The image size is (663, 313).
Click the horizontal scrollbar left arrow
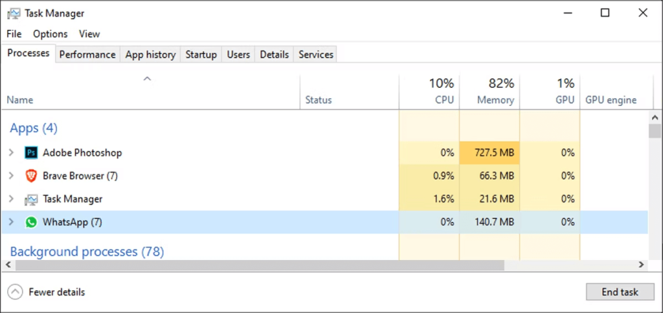tap(8, 265)
